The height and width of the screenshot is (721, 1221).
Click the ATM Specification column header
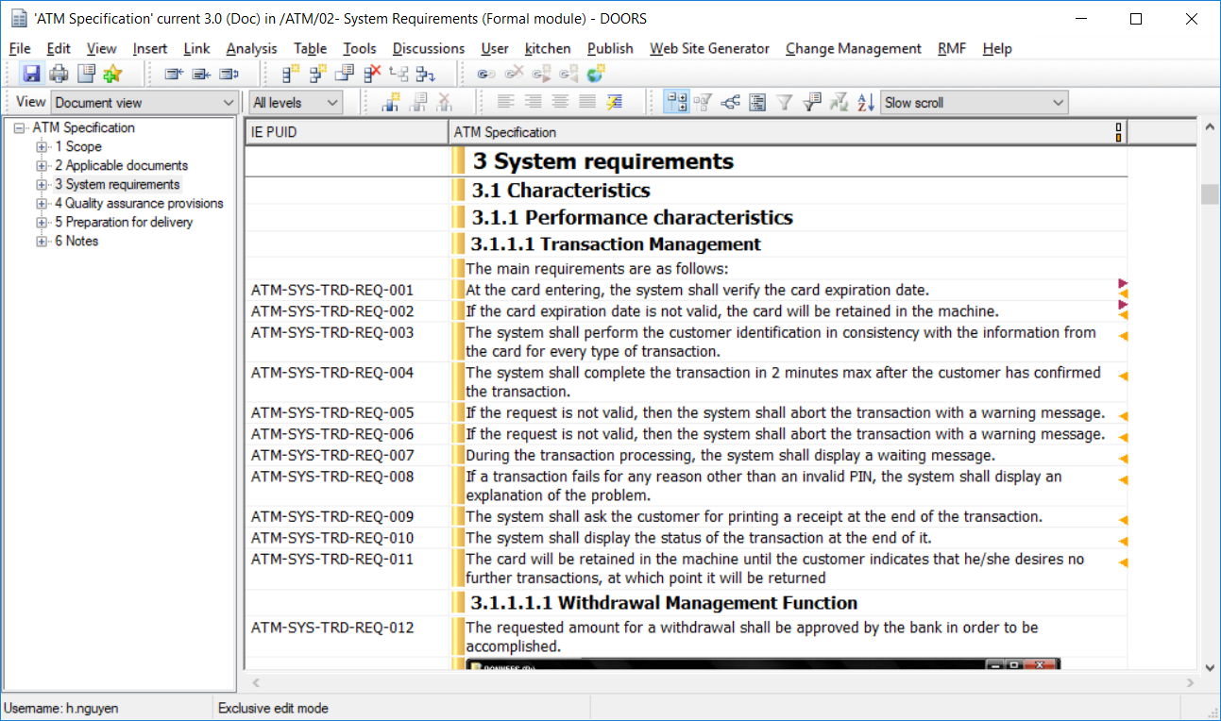click(x=789, y=132)
